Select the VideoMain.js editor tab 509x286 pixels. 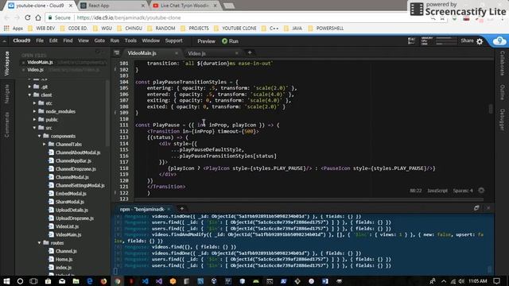(x=142, y=53)
